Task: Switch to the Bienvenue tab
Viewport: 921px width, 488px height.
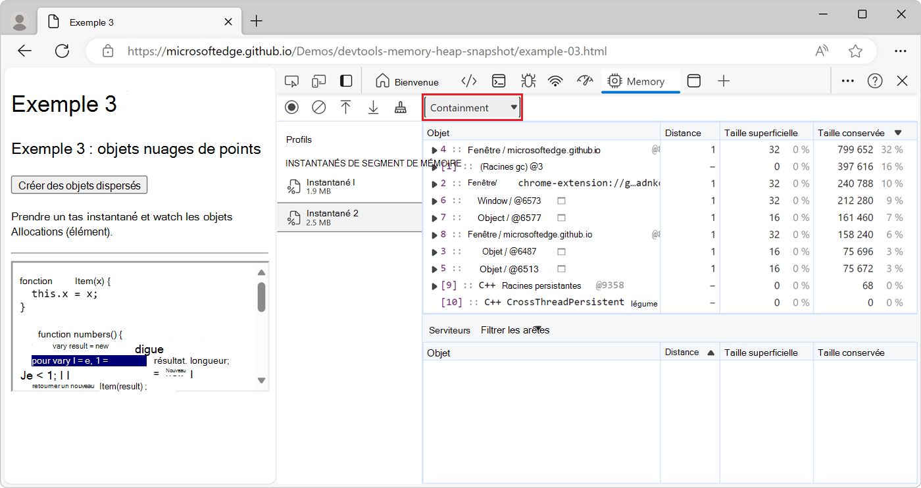Action: 407,82
